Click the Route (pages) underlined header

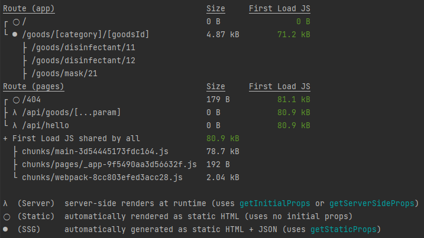(34, 87)
